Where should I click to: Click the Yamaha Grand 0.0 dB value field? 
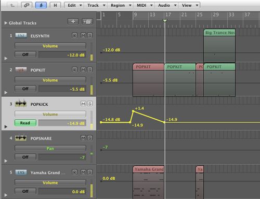pyautogui.click(x=62, y=192)
